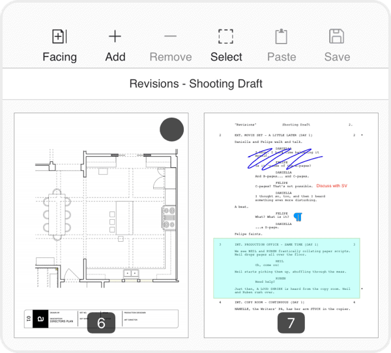Click the cyan highlighted scene 3 block
Image resolution: width=391 pixels, height=353 pixels.
click(x=287, y=268)
